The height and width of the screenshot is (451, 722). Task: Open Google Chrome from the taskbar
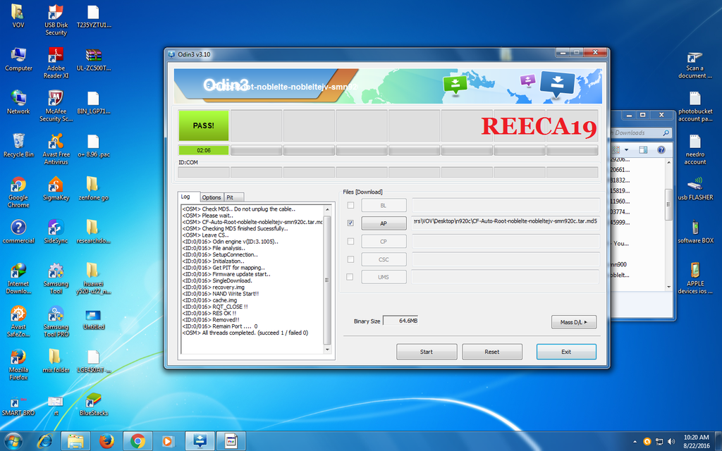[137, 440]
